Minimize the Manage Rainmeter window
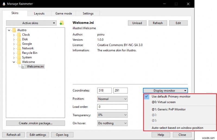 point(164,4)
